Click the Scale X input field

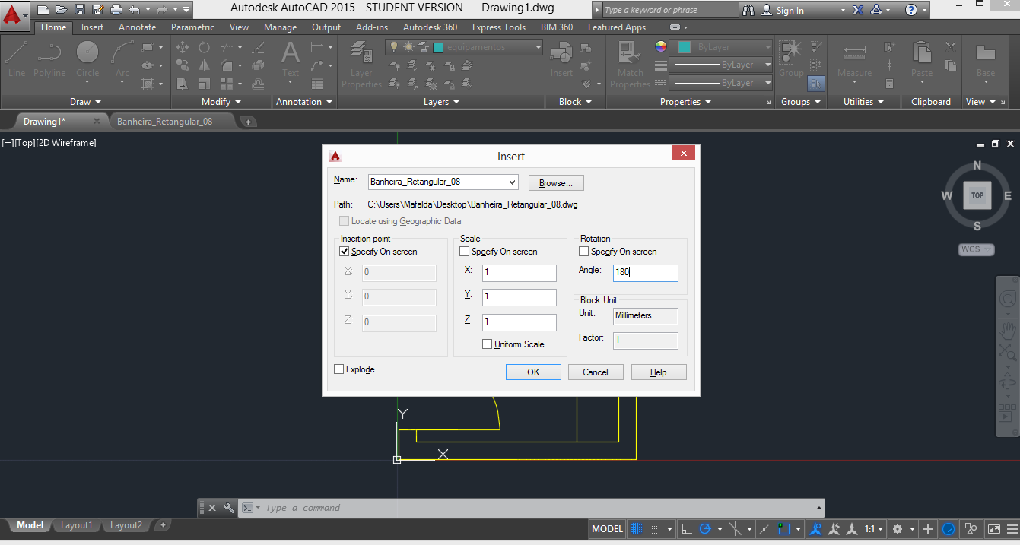click(520, 273)
